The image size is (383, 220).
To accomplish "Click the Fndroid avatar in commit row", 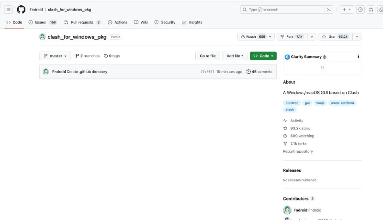I will tap(46, 72).
